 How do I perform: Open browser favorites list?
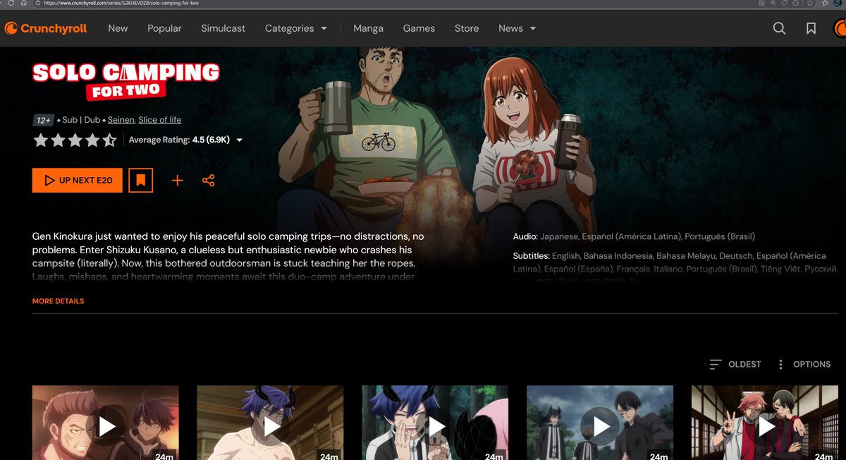coord(824,4)
